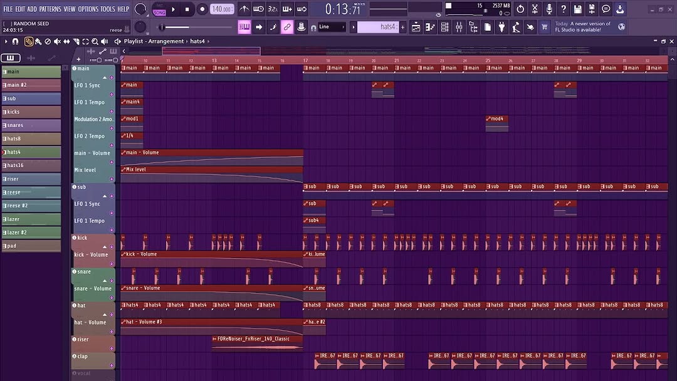Click render audio download icon
The height and width of the screenshot is (381, 677).
pyautogui.click(x=620, y=9)
